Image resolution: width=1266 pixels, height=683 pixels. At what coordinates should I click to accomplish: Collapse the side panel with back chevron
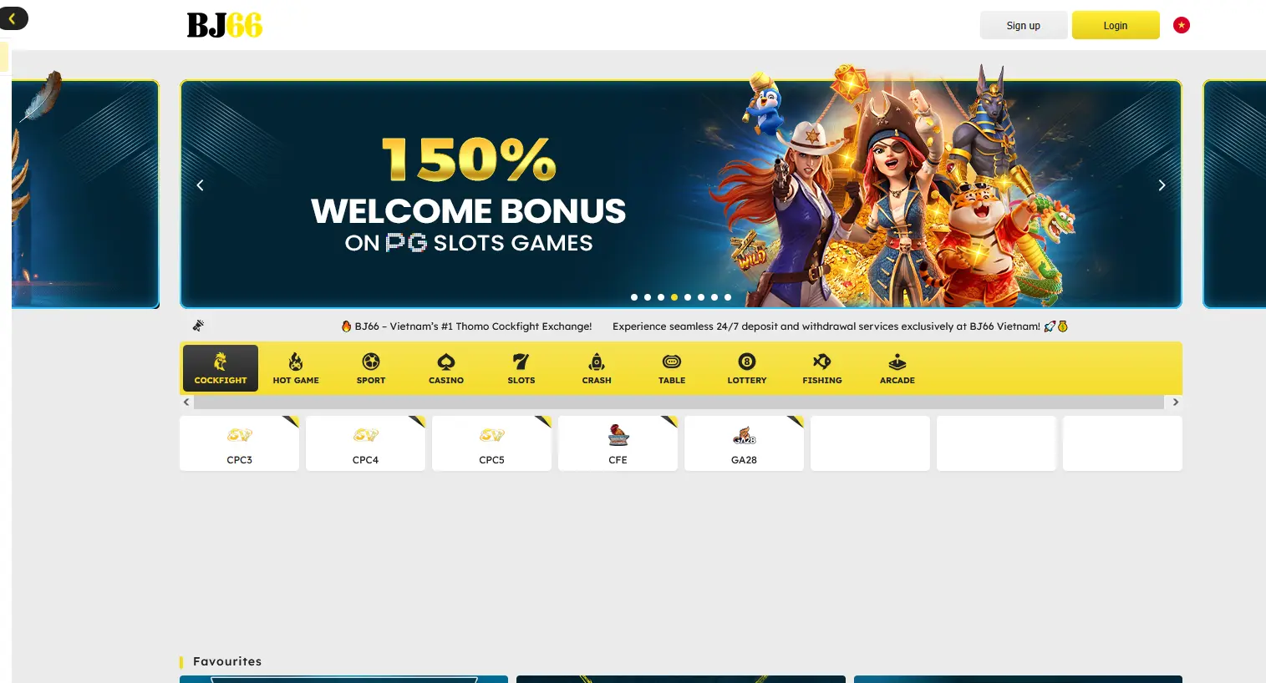tap(13, 18)
